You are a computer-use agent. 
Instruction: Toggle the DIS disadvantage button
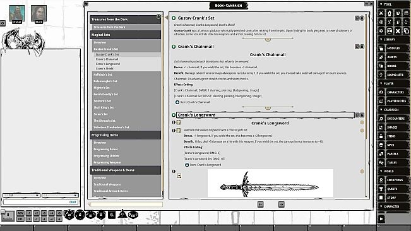tap(20, 219)
